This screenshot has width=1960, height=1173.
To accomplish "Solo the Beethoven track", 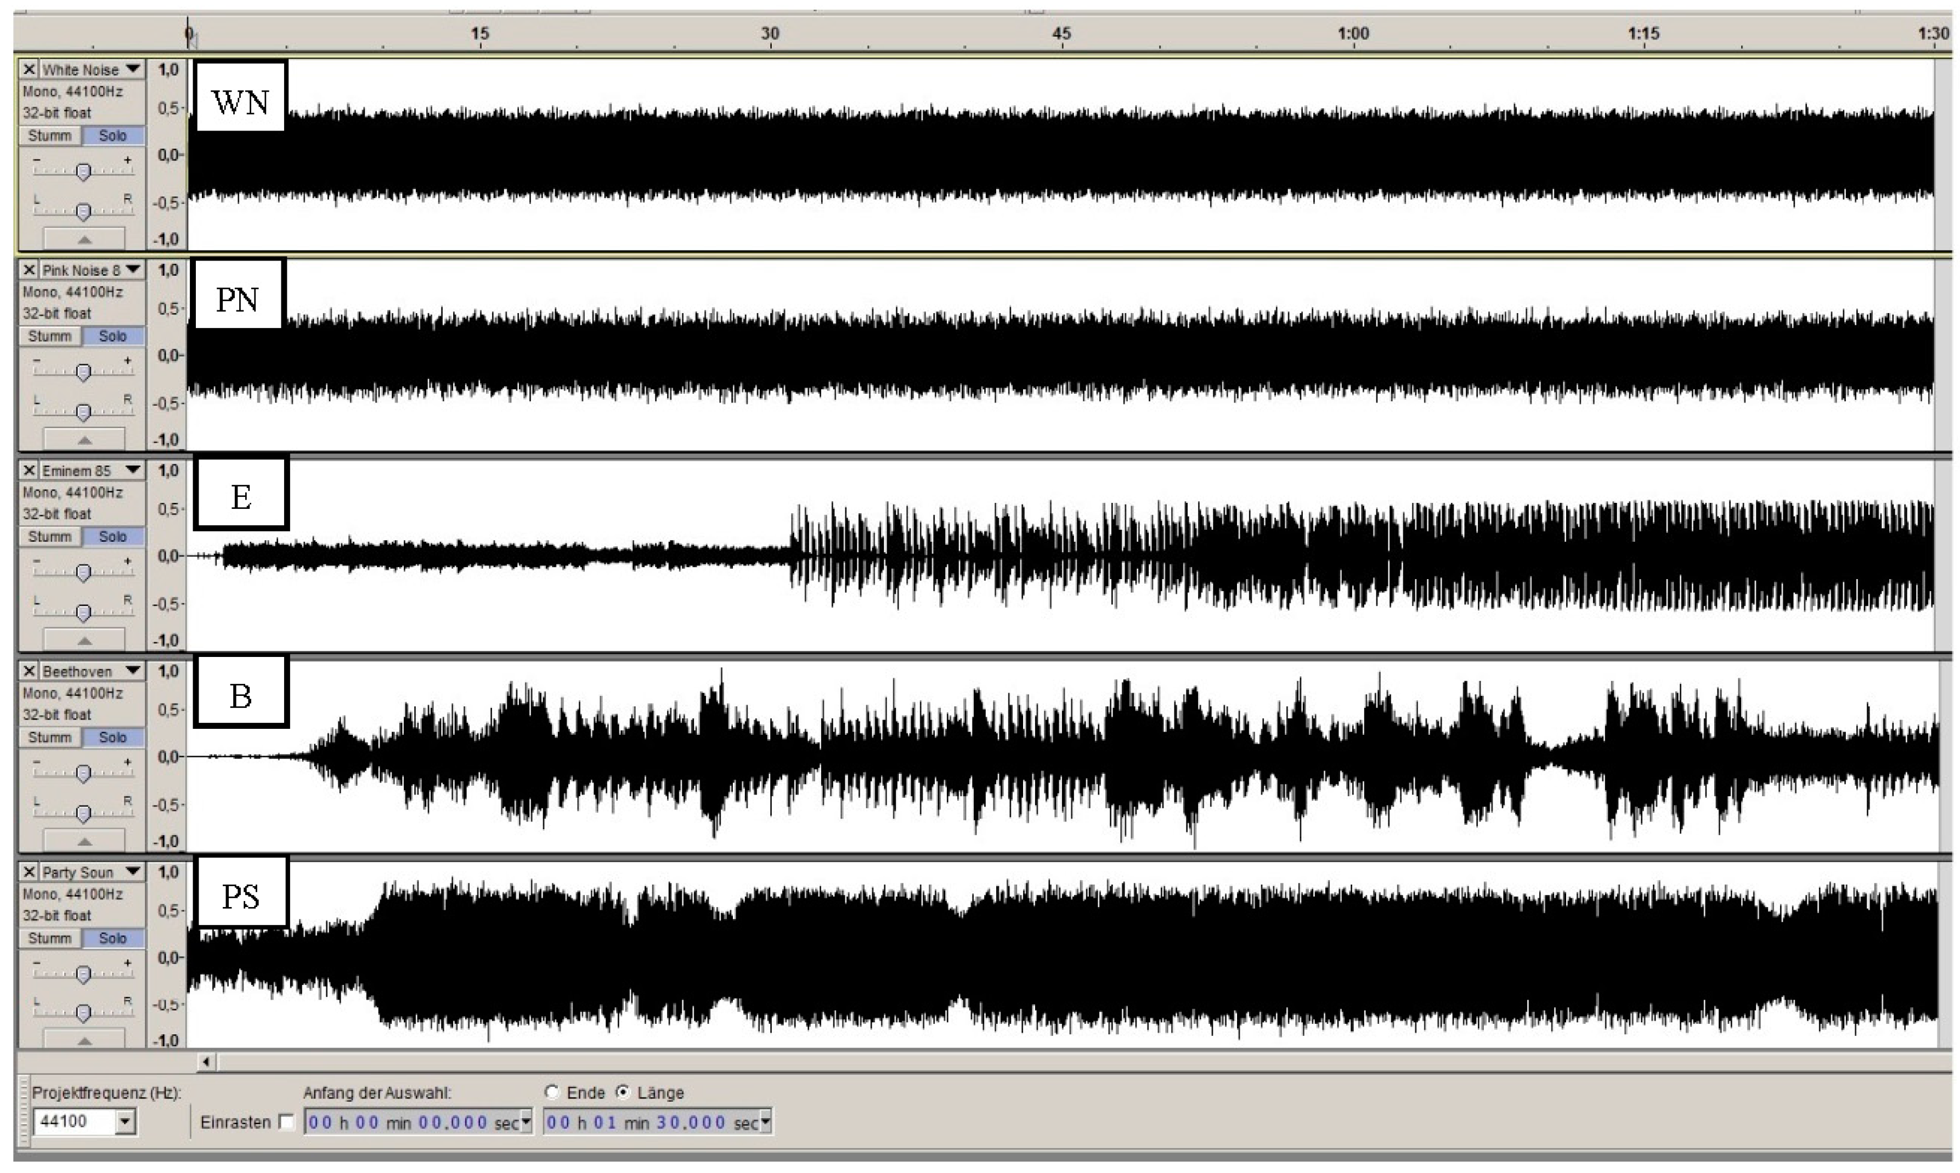I will pyautogui.click(x=112, y=738).
